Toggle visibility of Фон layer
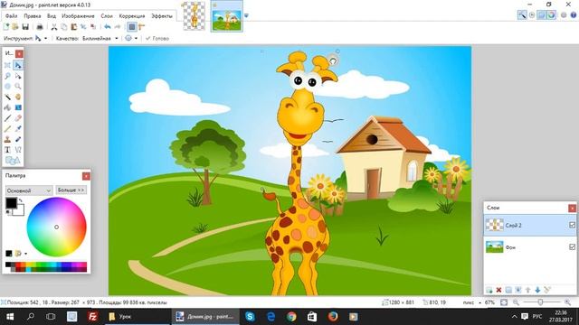This screenshot has width=579, height=325. tap(572, 246)
